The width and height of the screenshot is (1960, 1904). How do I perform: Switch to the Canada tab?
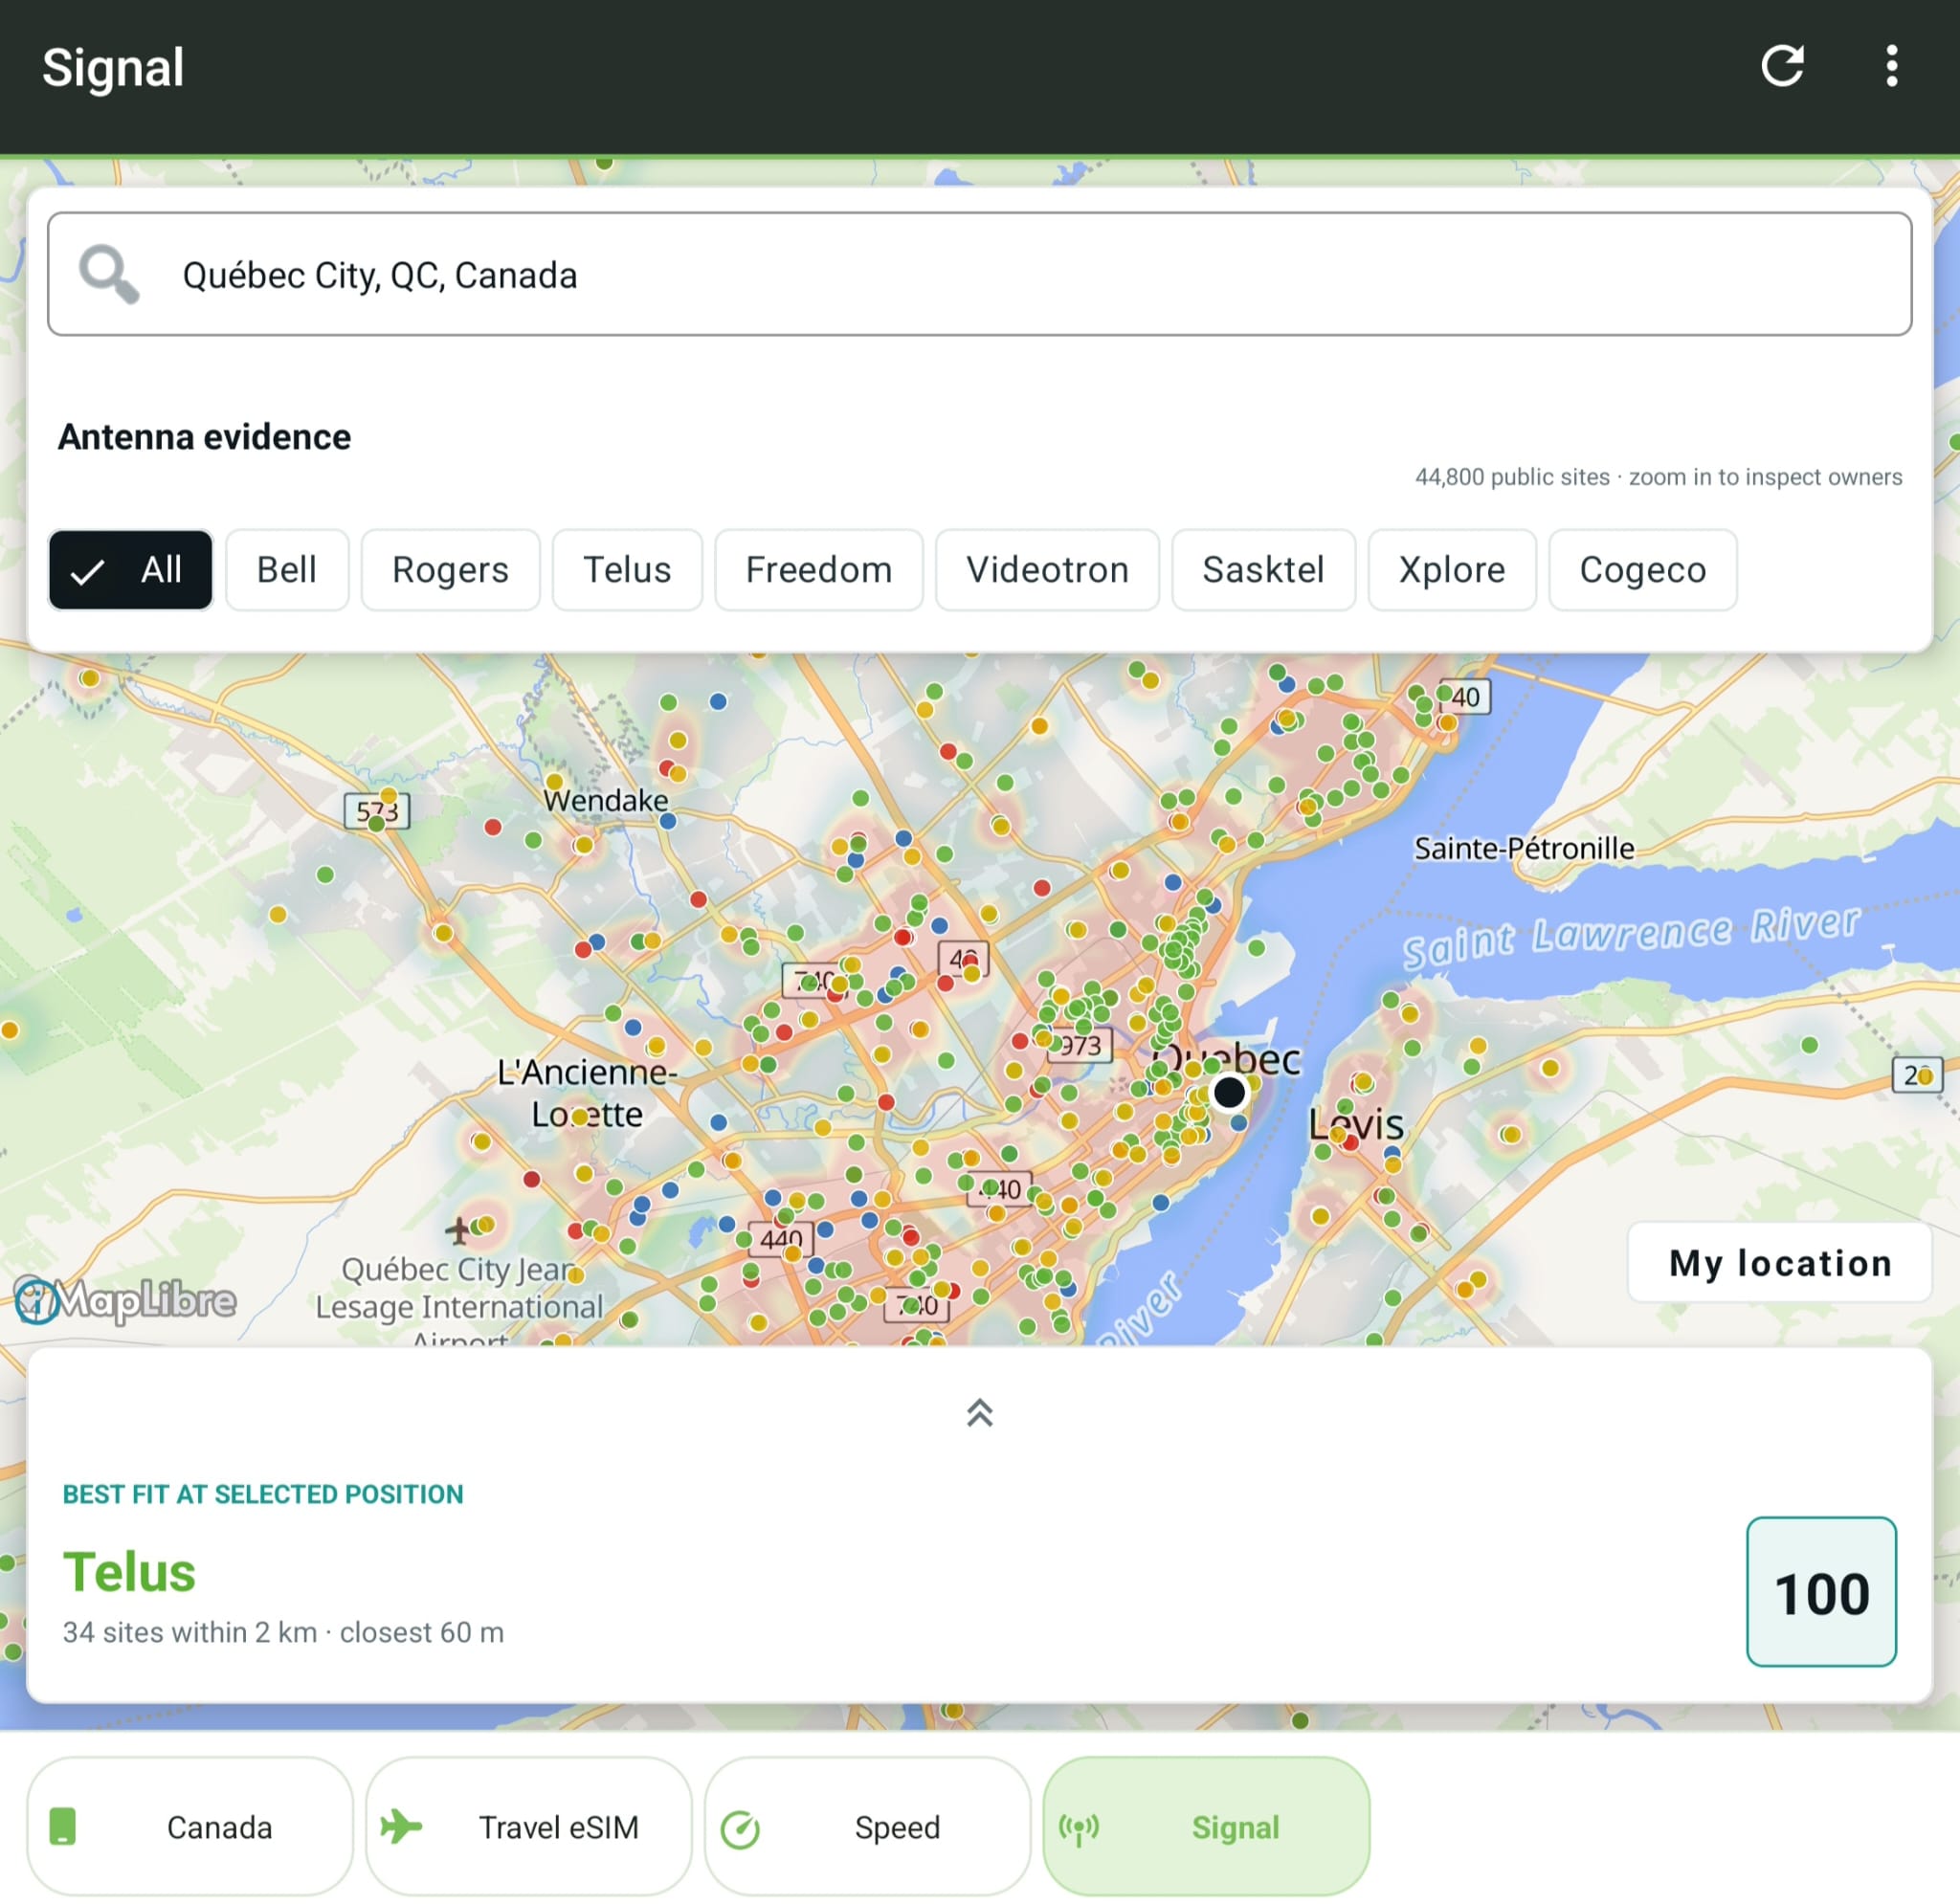[x=190, y=1826]
